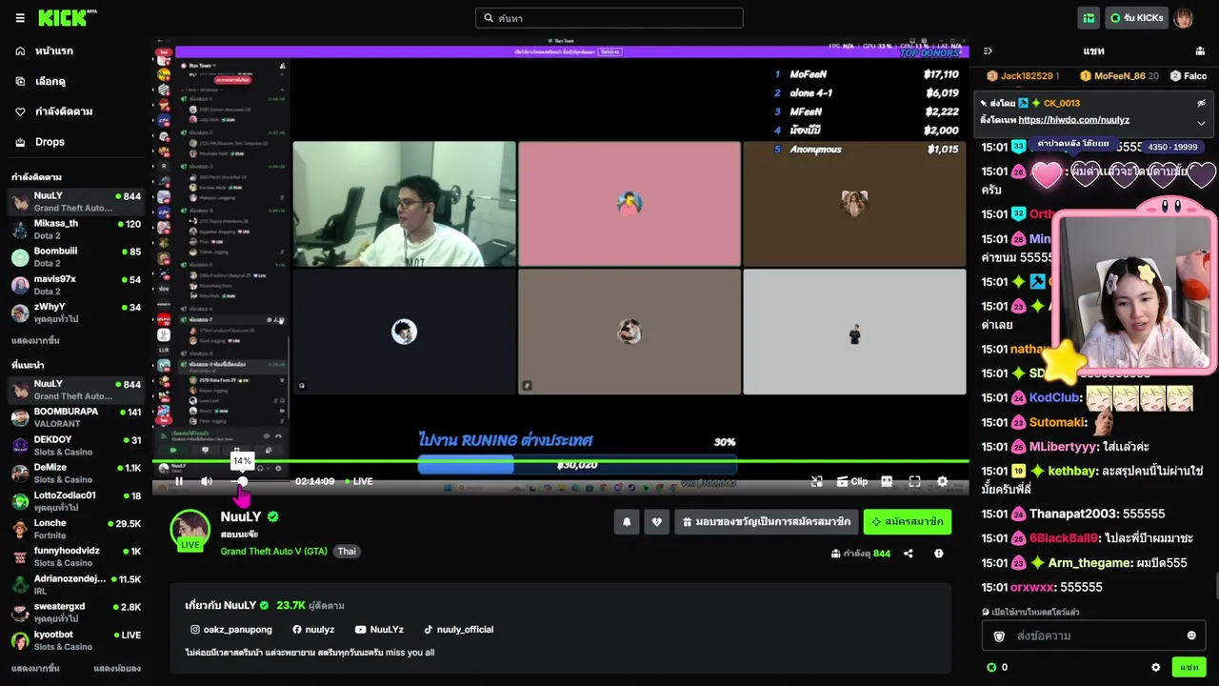Go to KICK home via the logo
Screen dimensions: 1219x686
pos(68,18)
